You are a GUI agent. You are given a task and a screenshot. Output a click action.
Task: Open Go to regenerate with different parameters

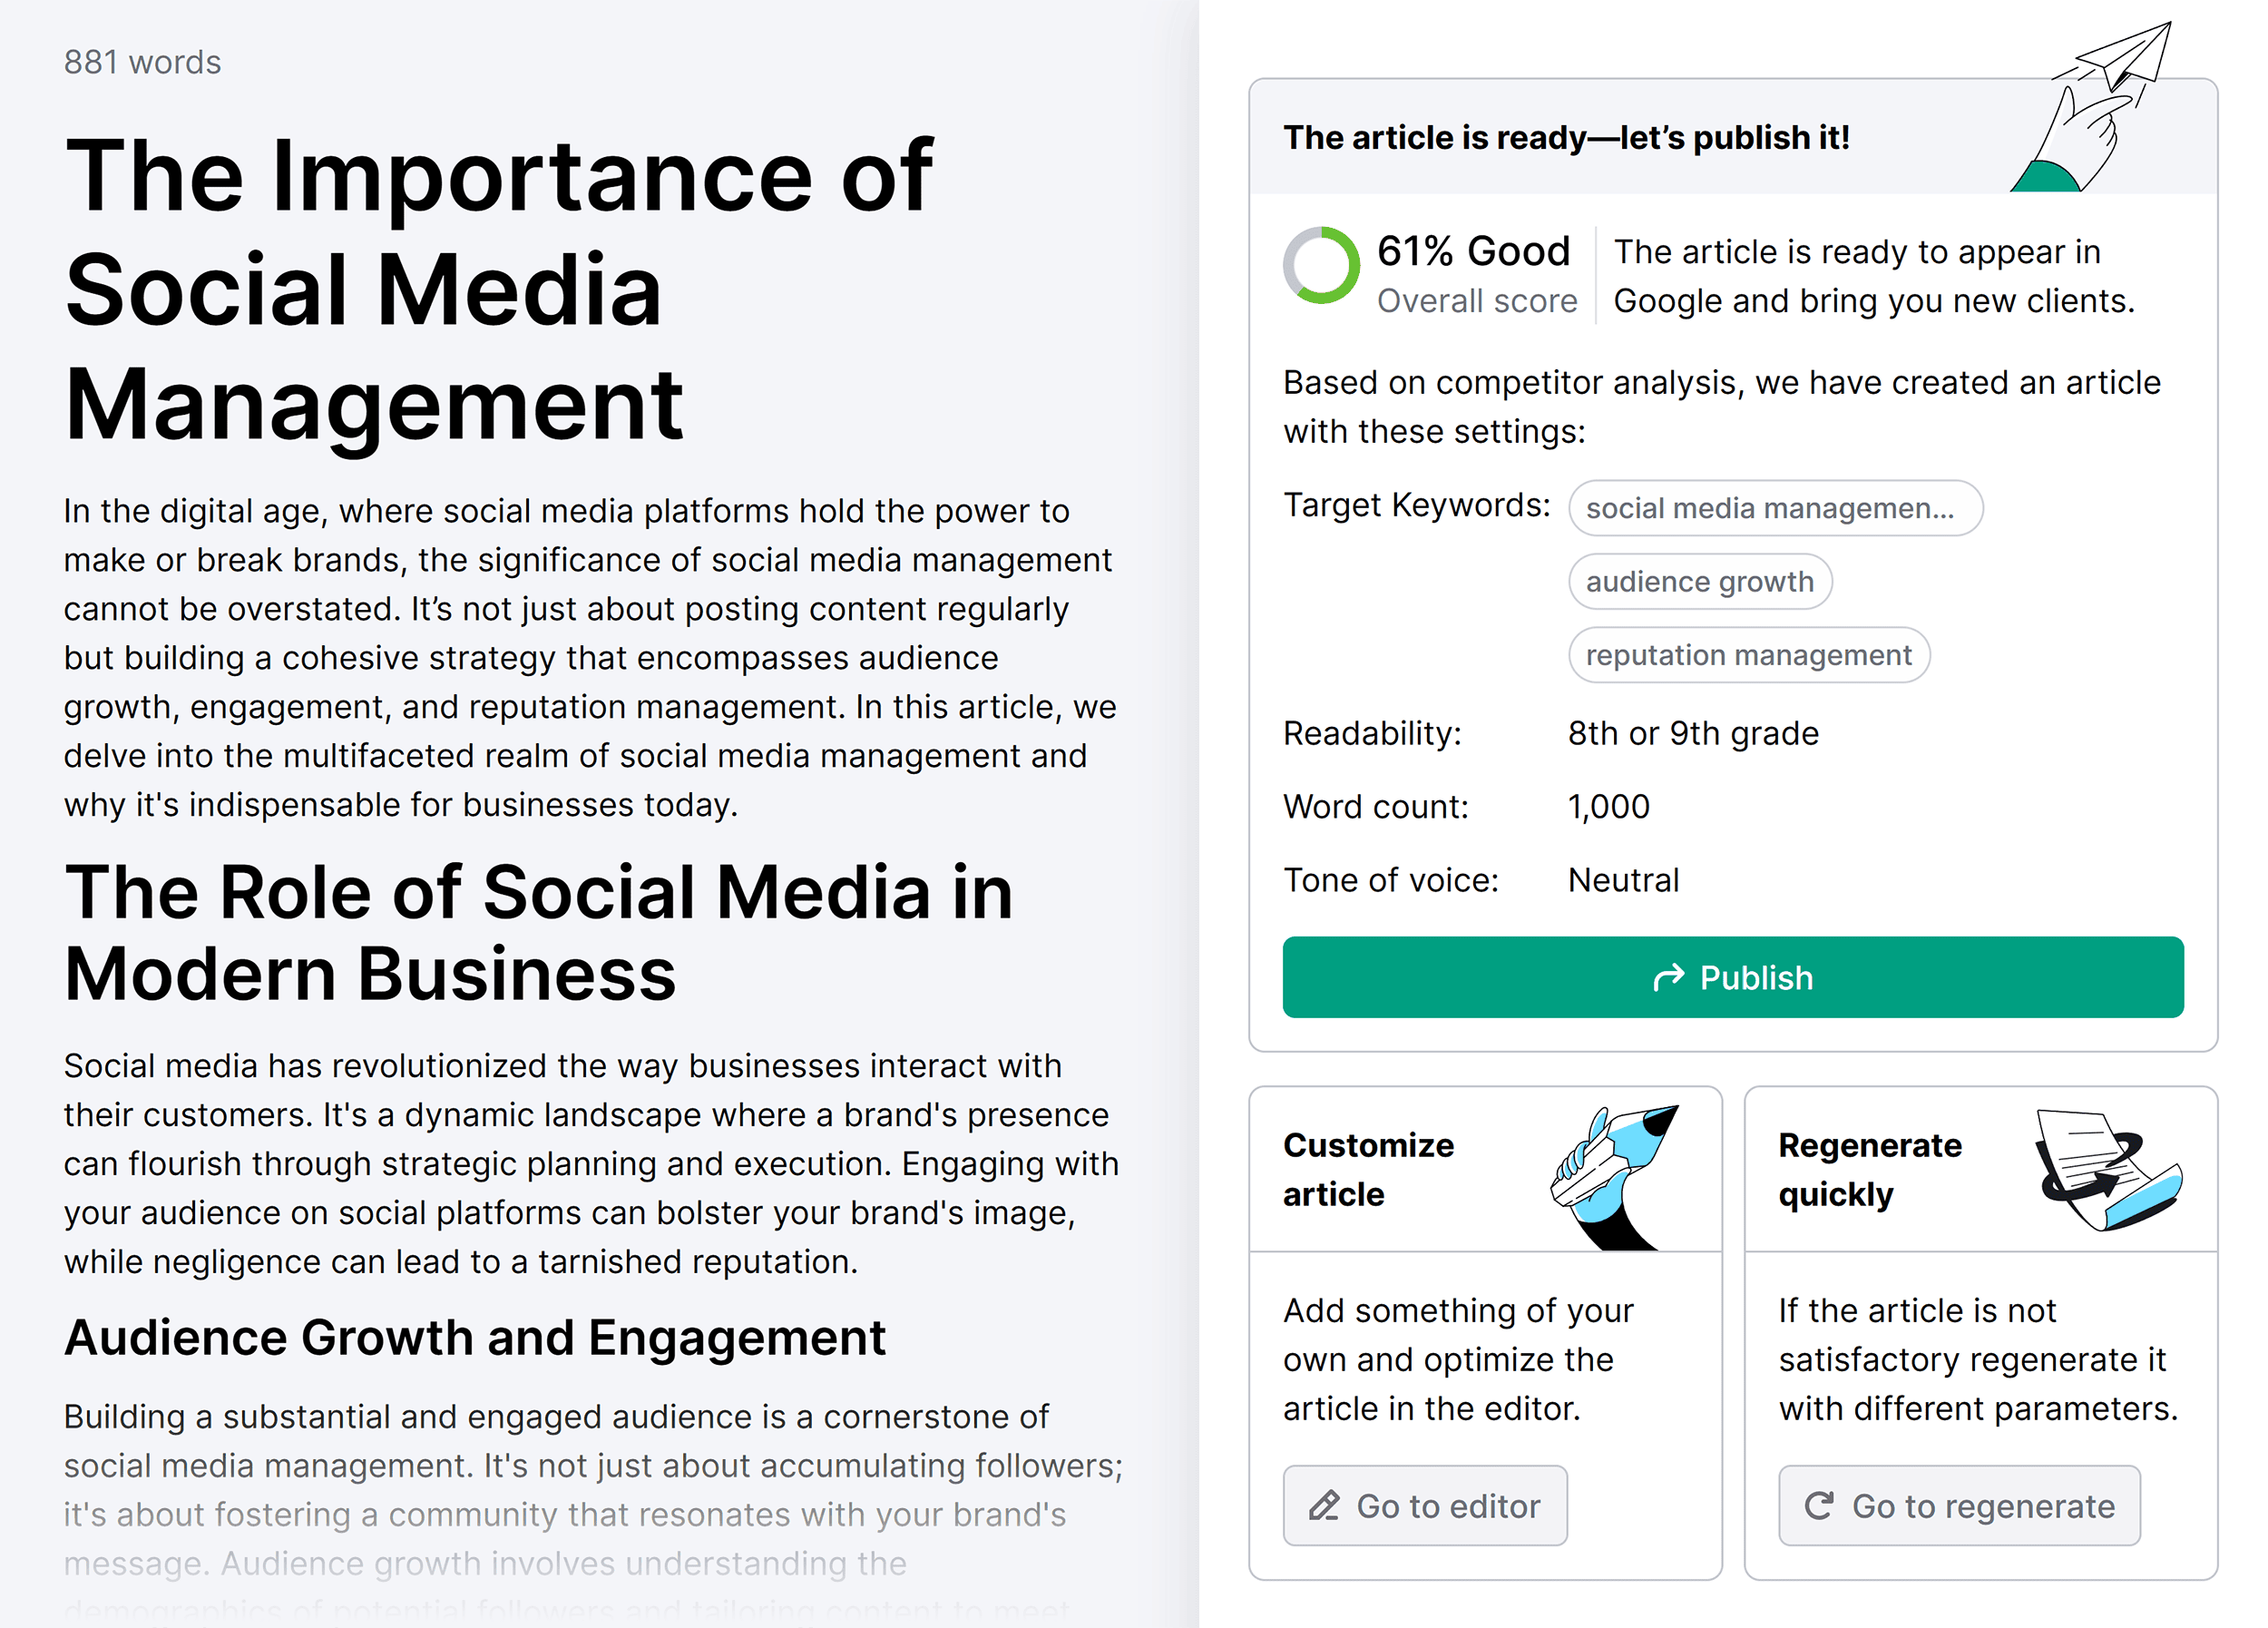point(1958,1505)
